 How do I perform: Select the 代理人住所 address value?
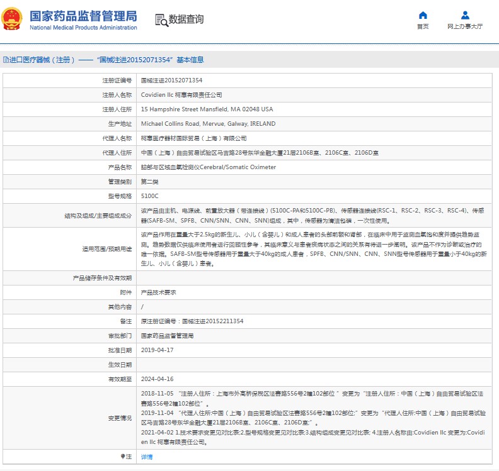point(260,153)
